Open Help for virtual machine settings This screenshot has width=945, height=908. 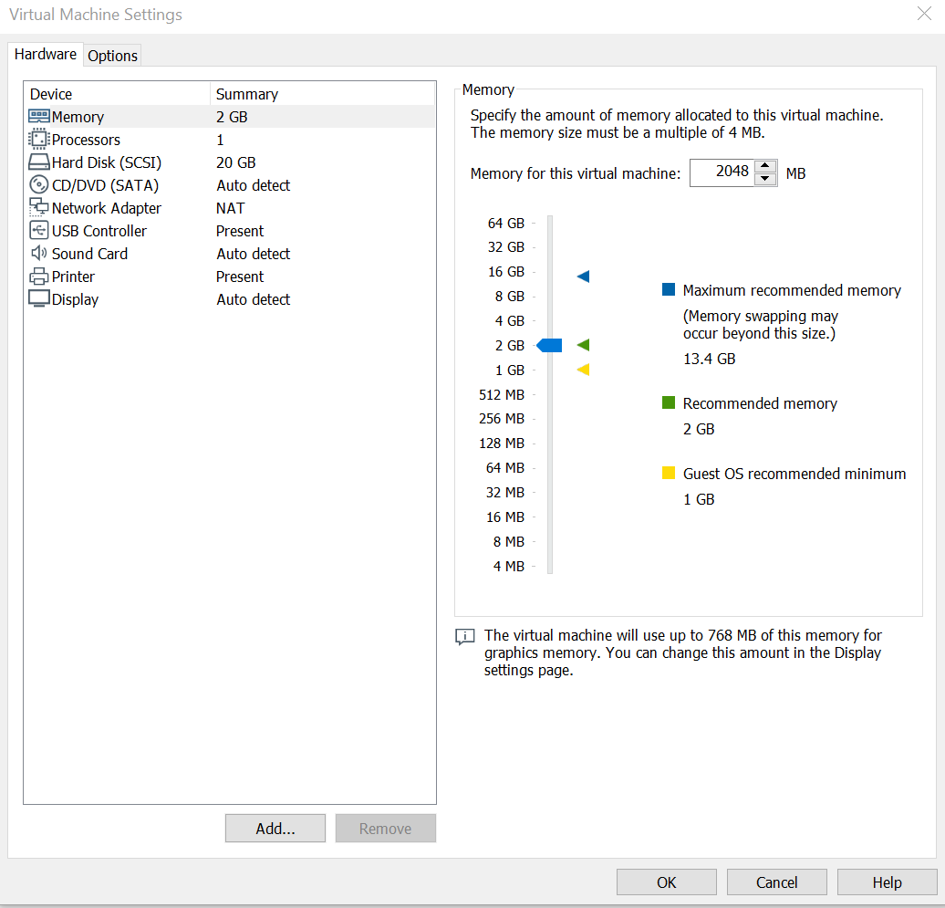click(887, 882)
